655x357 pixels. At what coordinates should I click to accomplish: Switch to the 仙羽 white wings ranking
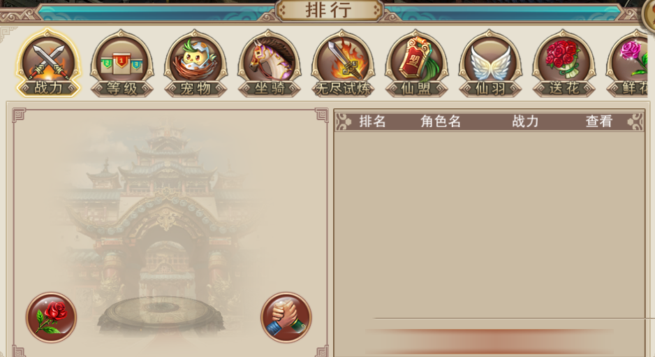[490, 63]
